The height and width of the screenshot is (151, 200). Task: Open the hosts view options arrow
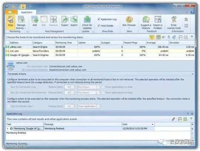pyautogui.click(x=192, y=37)
